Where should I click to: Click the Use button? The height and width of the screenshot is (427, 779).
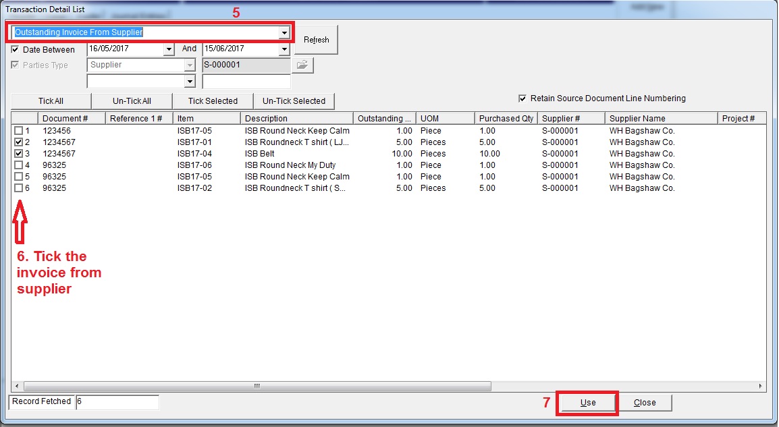coord(587,403)
